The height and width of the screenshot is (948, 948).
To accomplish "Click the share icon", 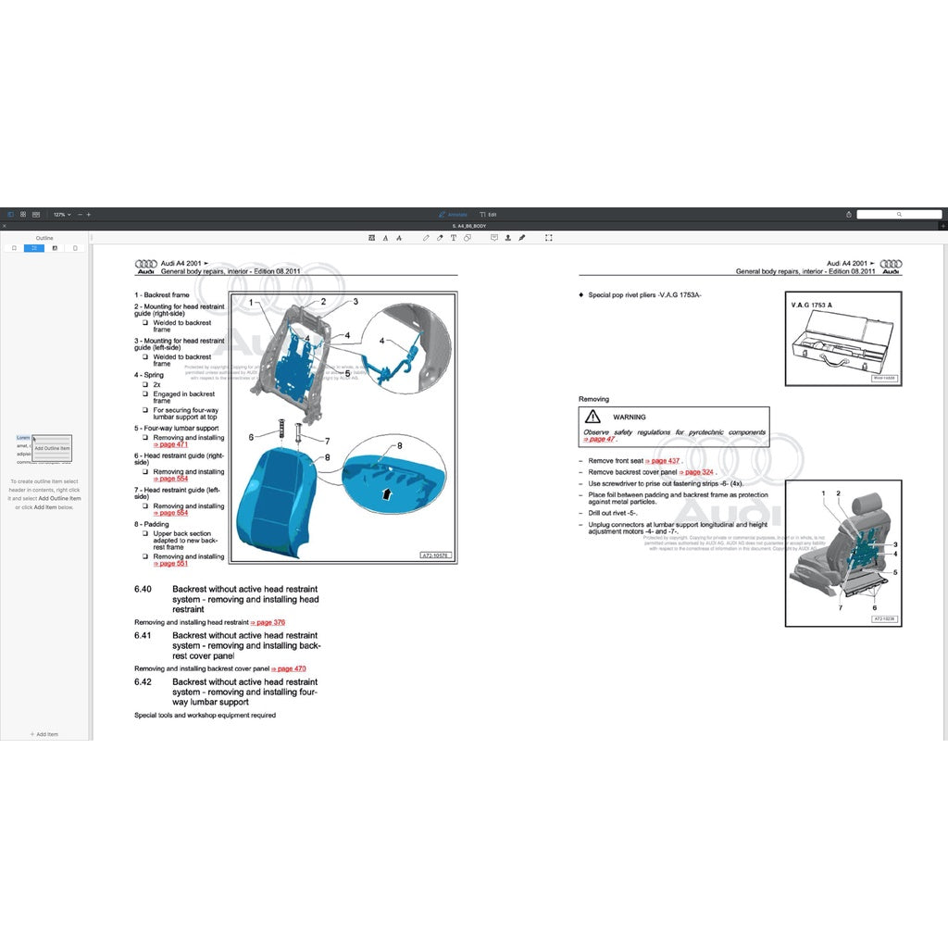I will coord(848,214).
